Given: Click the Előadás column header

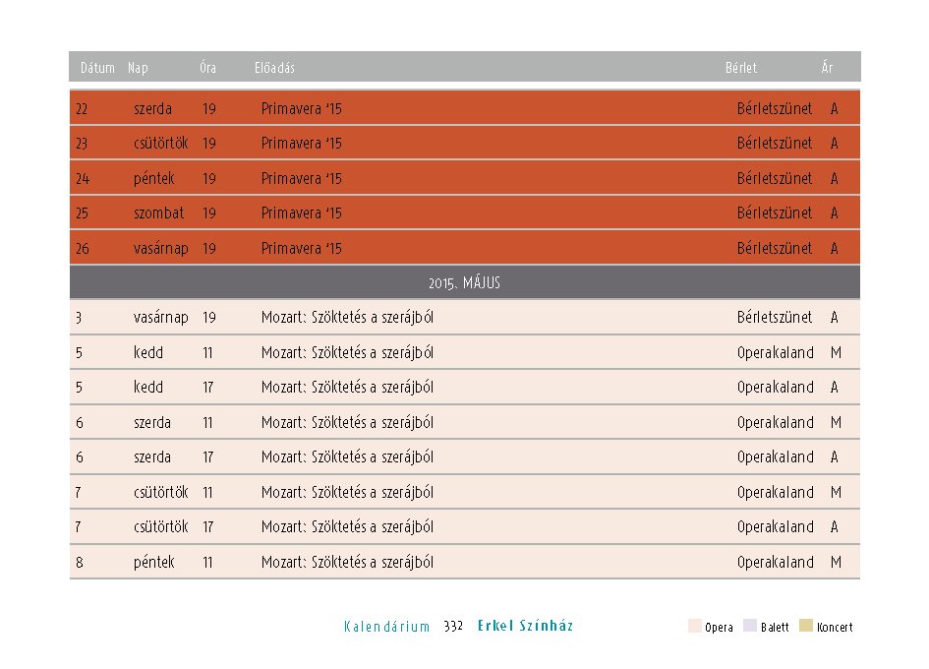Looking at the screenshot, I should 274,68.
